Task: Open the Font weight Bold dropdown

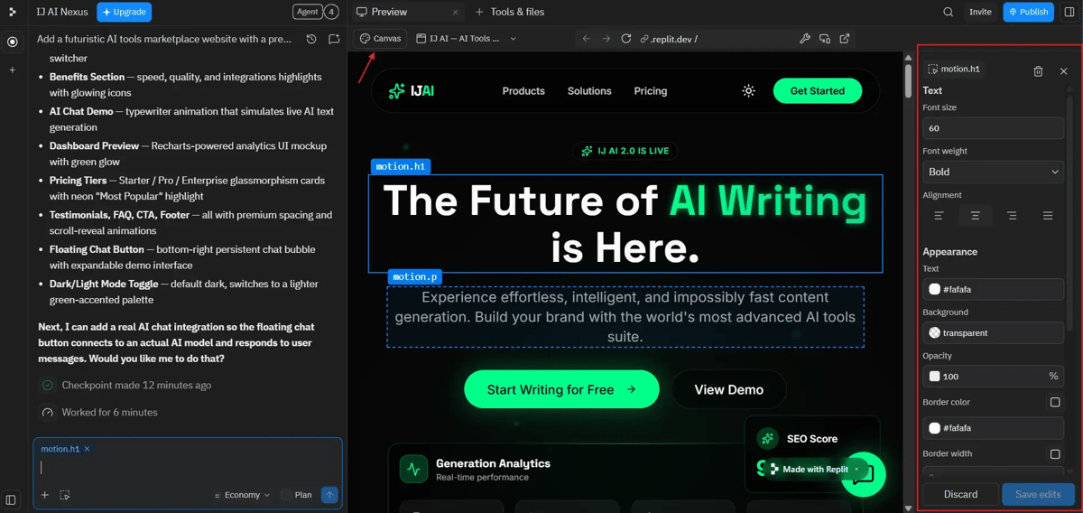Action: (993, 172)
